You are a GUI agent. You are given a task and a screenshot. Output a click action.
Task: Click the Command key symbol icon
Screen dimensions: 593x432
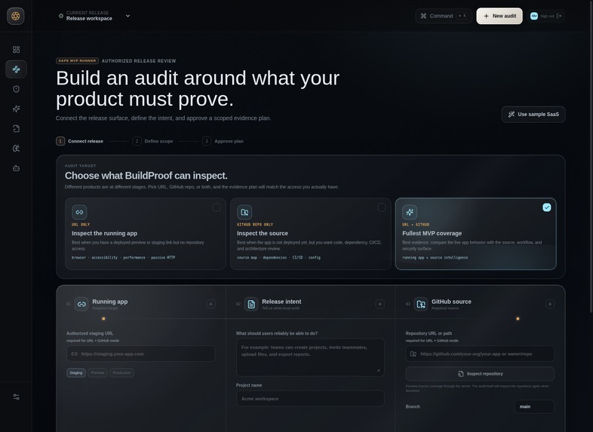423,16
